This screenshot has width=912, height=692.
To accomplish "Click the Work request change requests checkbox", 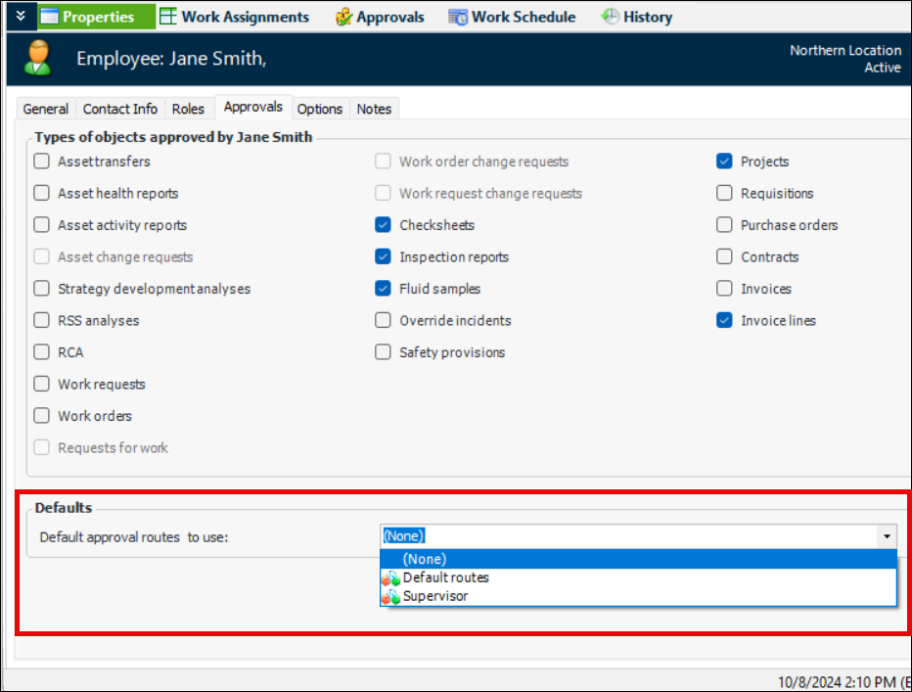I will pyautogui.click(x=383, y=193).
